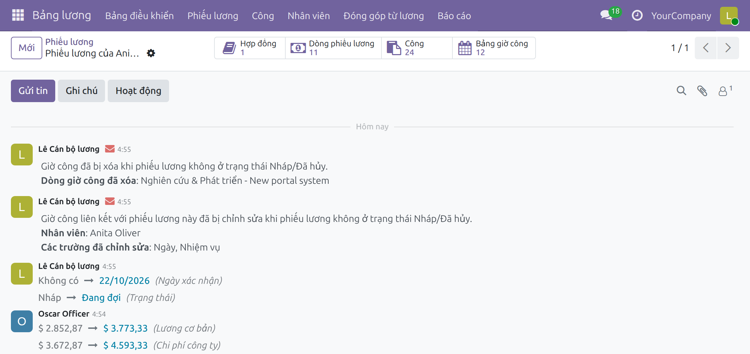Click Gửi tin button
The image size is (750, 354).
33,91
